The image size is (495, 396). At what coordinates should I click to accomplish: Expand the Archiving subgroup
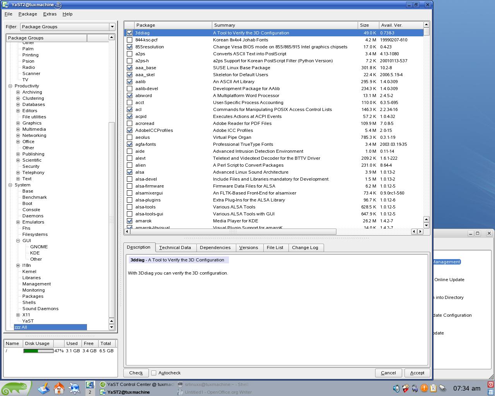click(18, 92)
